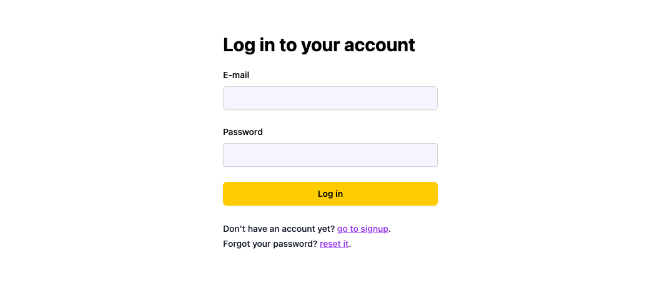The width and height of the screenshot is (667, 290).
Task: Navigate to account signup page link
Action: (362, 229)
